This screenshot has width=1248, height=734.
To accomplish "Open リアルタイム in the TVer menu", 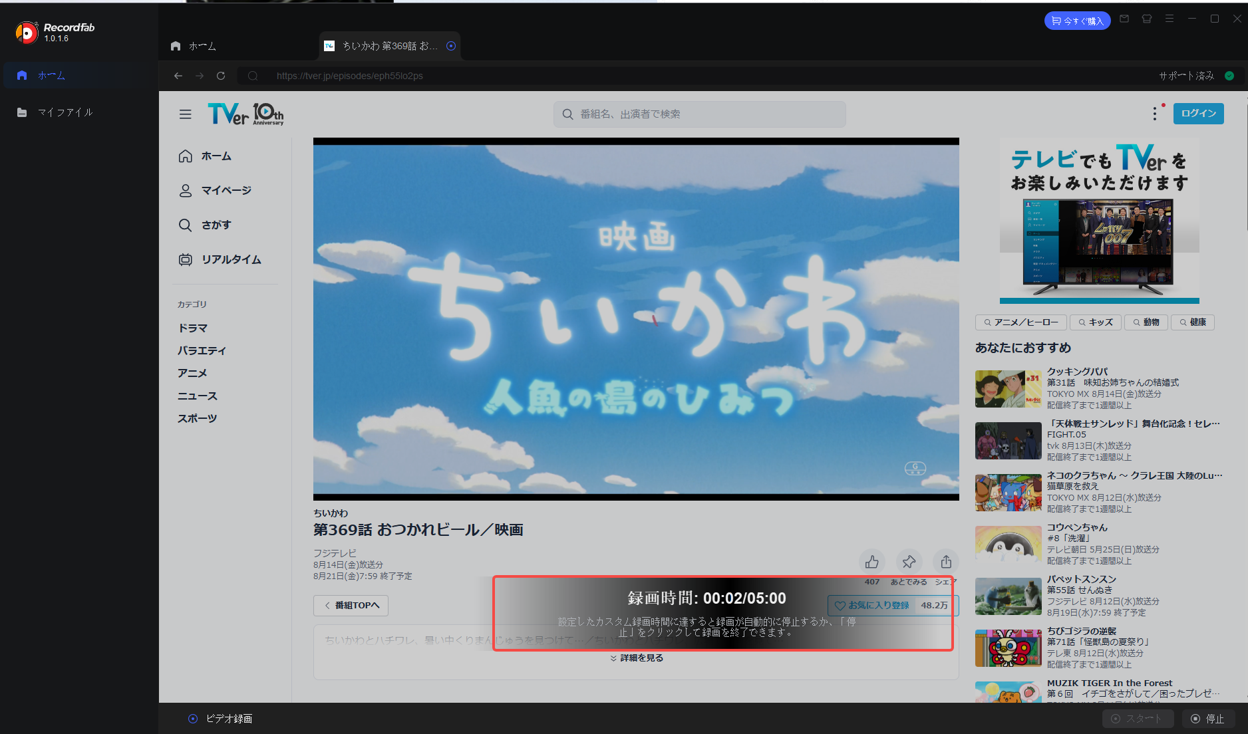I will pyautogui.click(x=220, y=260).
